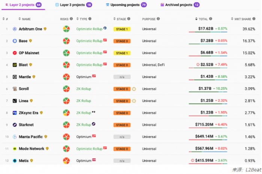Click the info icon next to TYPE header
The height and width of the screenshot is (174, 262).
[x=90, y=19]
